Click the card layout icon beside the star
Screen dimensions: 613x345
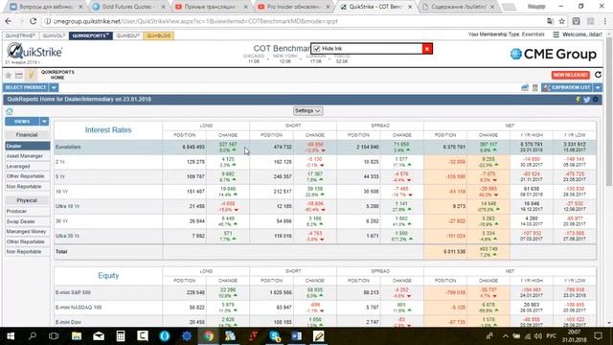click(x=19, y=75)
